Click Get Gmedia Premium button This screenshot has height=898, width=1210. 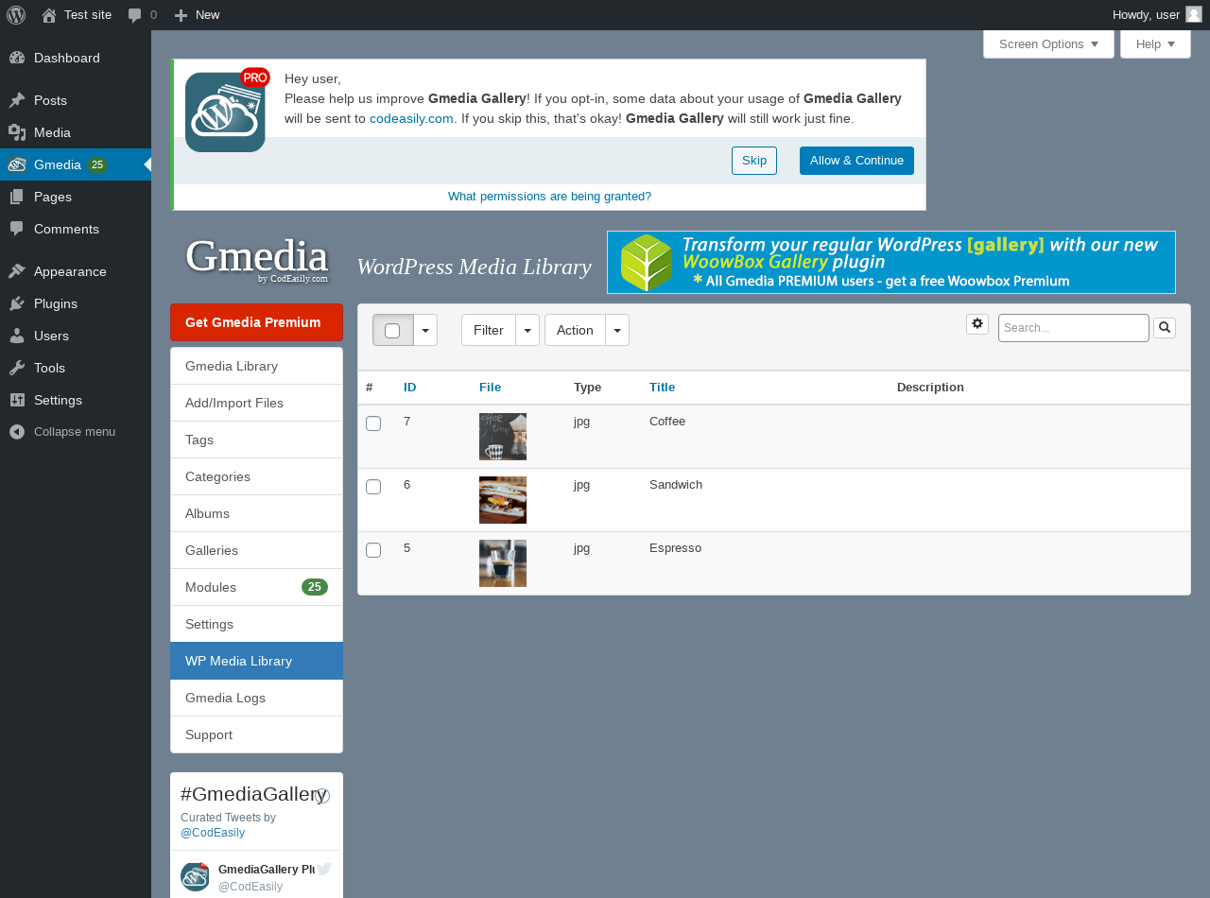tap(256, 322)
